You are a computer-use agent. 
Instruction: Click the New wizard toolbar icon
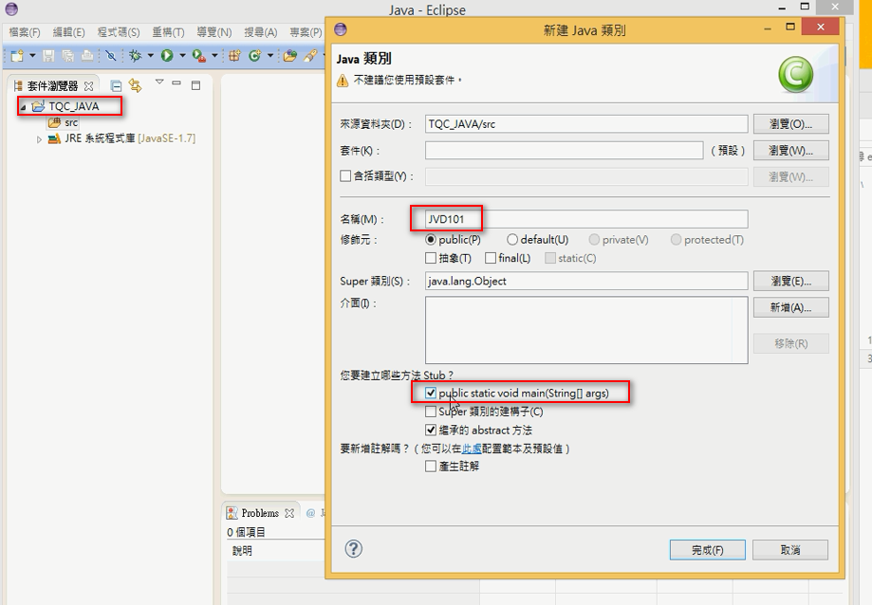(17, 56)
